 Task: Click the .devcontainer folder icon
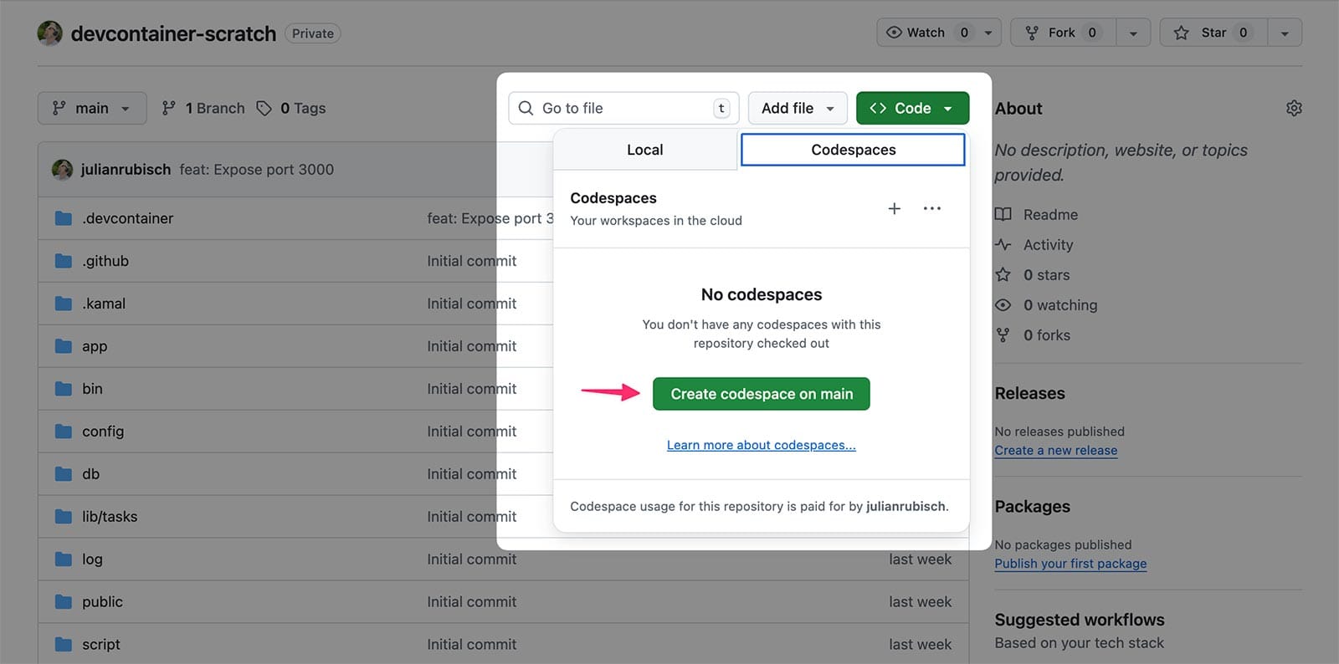tap(64, 218)
